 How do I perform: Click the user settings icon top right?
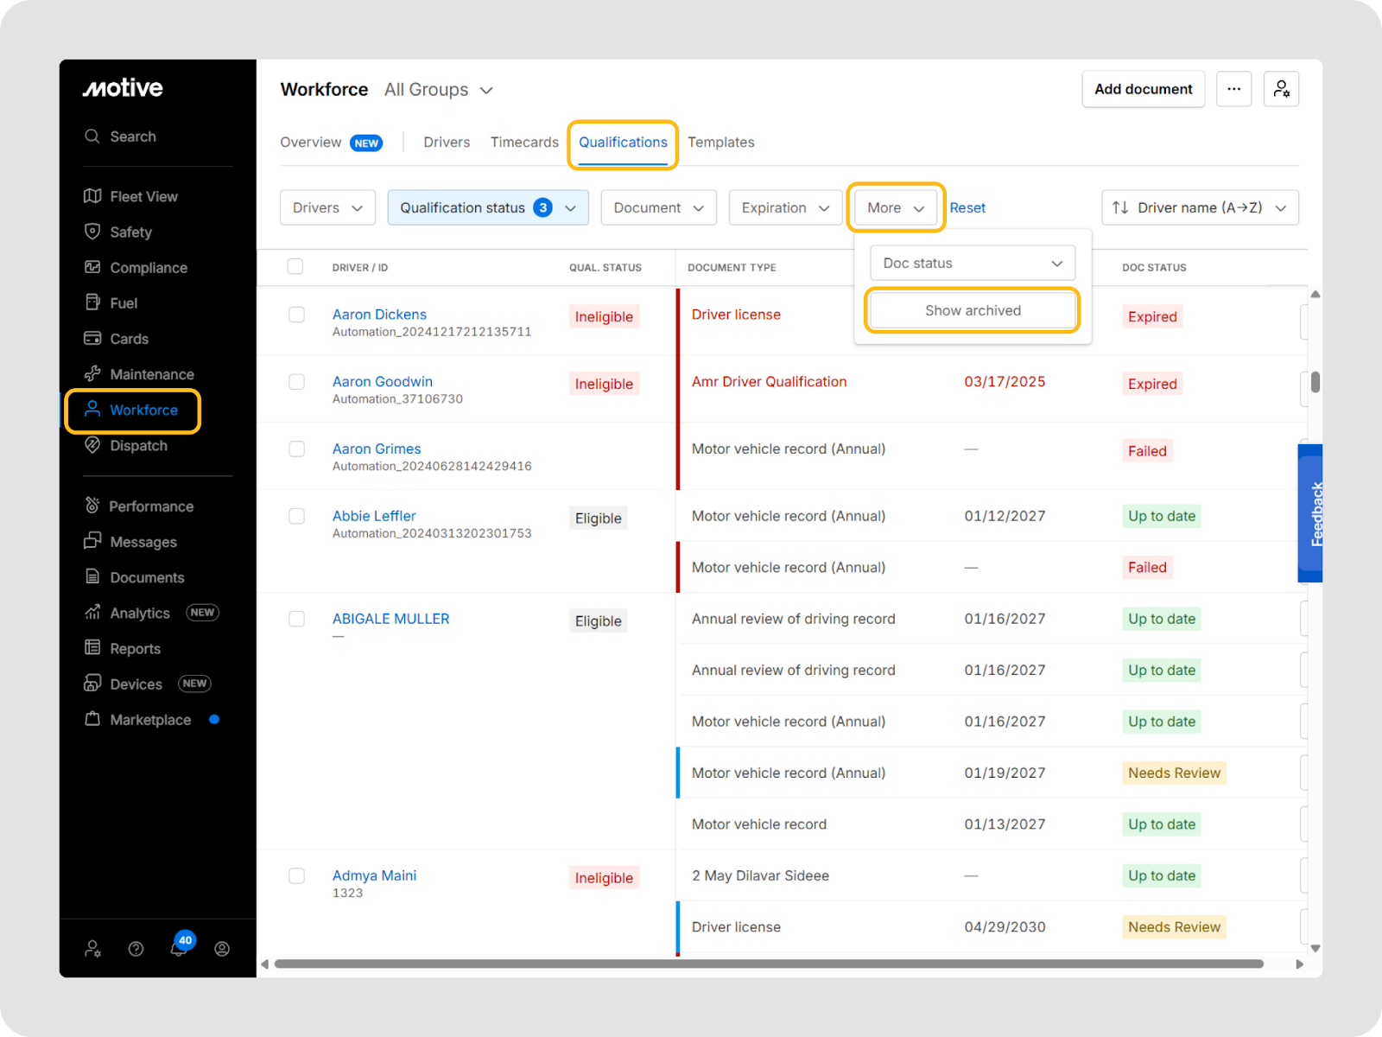point(1281,89)
